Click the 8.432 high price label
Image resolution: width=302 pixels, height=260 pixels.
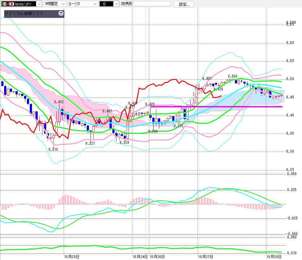tap(59, 102)
